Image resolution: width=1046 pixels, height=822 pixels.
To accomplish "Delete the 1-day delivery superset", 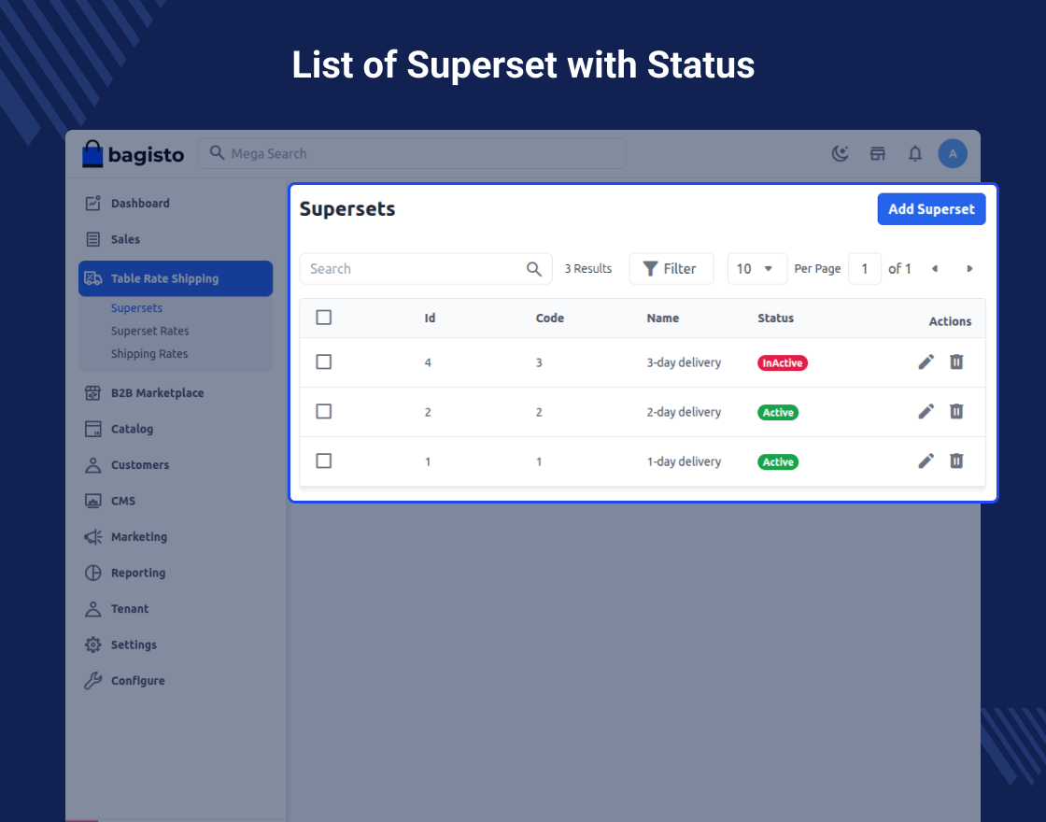I will [x=956, y=461].
